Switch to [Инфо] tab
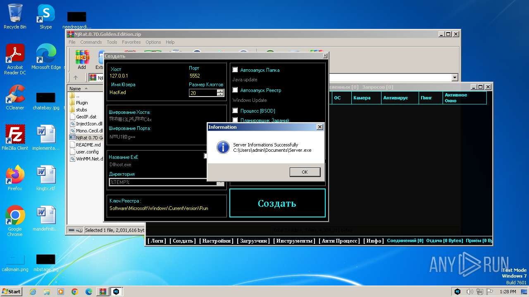This screenshot has height=297, width=529. [x=374, y=241]
